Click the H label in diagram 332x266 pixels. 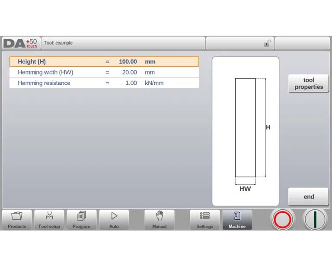[x=268, y=127]
